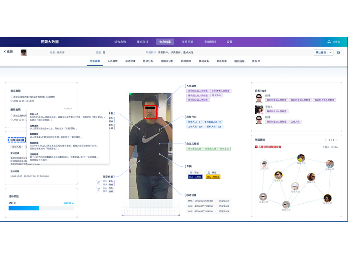Click the 频繁出入境 green tag
348x258 pixels.
click(211, 149)
